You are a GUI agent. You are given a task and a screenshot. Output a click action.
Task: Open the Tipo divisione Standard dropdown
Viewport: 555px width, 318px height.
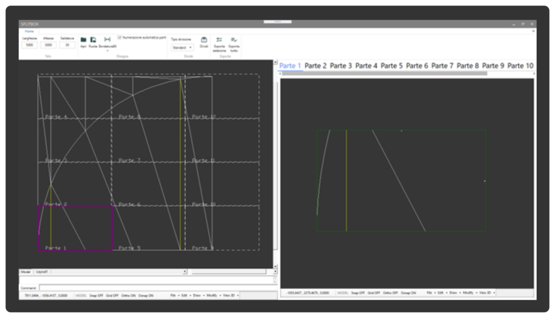coord(182,48)
